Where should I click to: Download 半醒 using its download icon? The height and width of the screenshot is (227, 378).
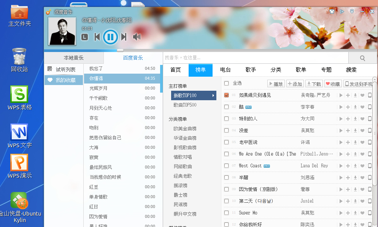tap(355, 178)
